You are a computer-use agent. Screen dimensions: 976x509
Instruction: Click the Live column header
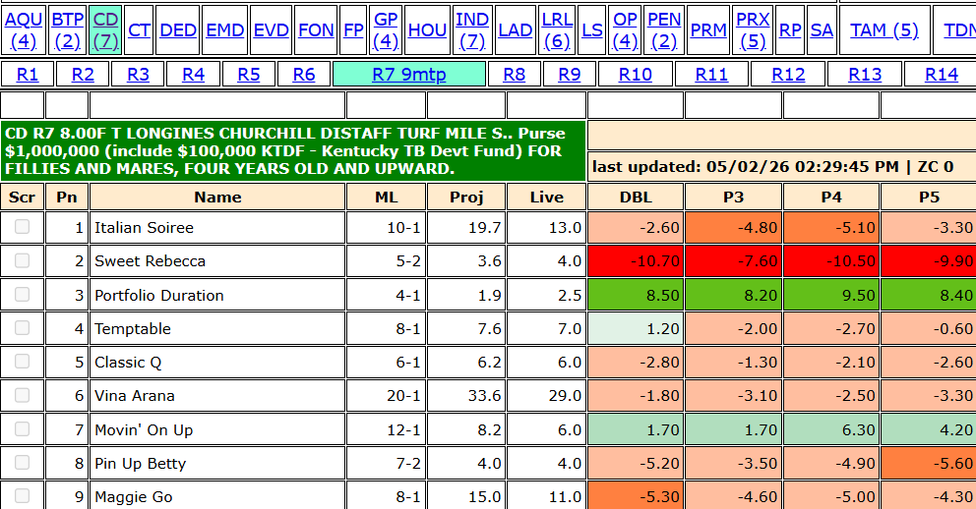(x=546, y=197)
